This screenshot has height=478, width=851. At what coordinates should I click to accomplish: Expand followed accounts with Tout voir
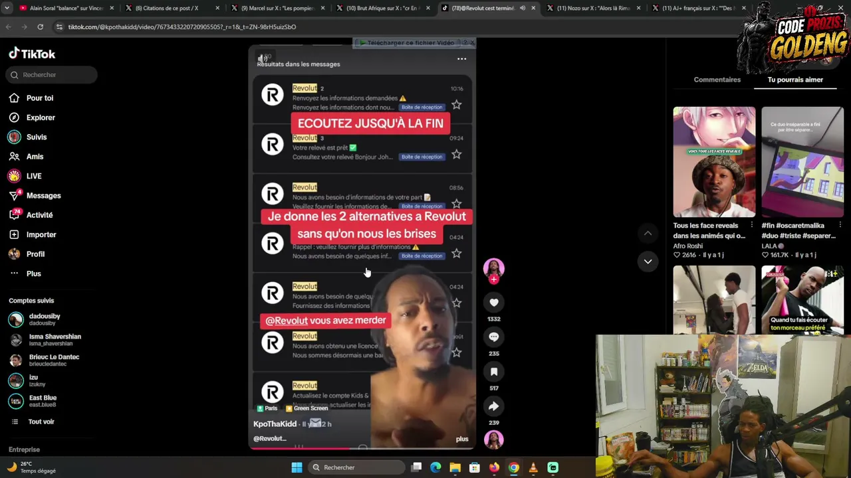(x=41, y=422)
